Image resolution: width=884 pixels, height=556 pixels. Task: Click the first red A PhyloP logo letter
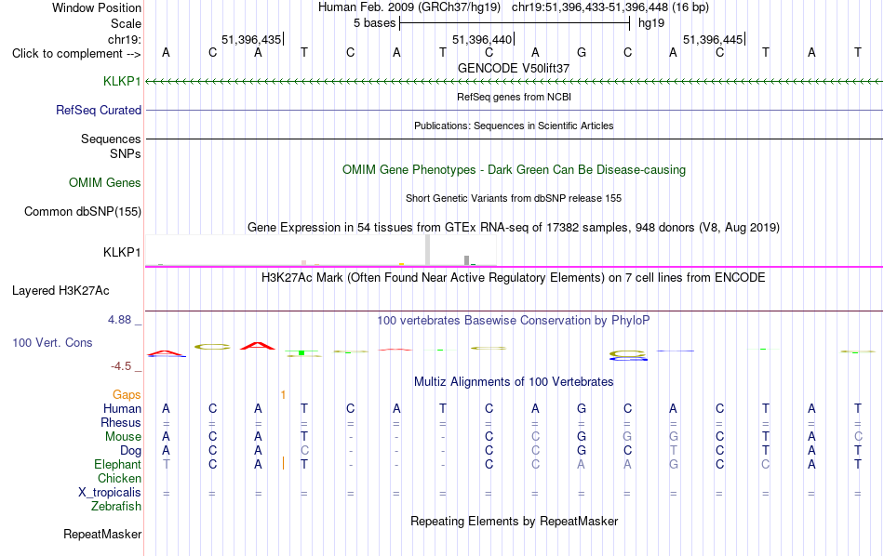pos(166,353)
